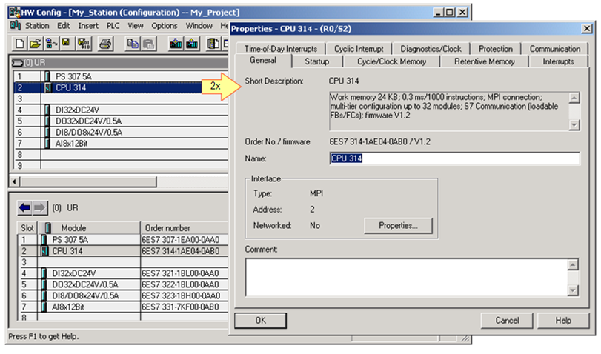Click the Download to Module icon
The image size is (601, 354).
coord(176,44)
